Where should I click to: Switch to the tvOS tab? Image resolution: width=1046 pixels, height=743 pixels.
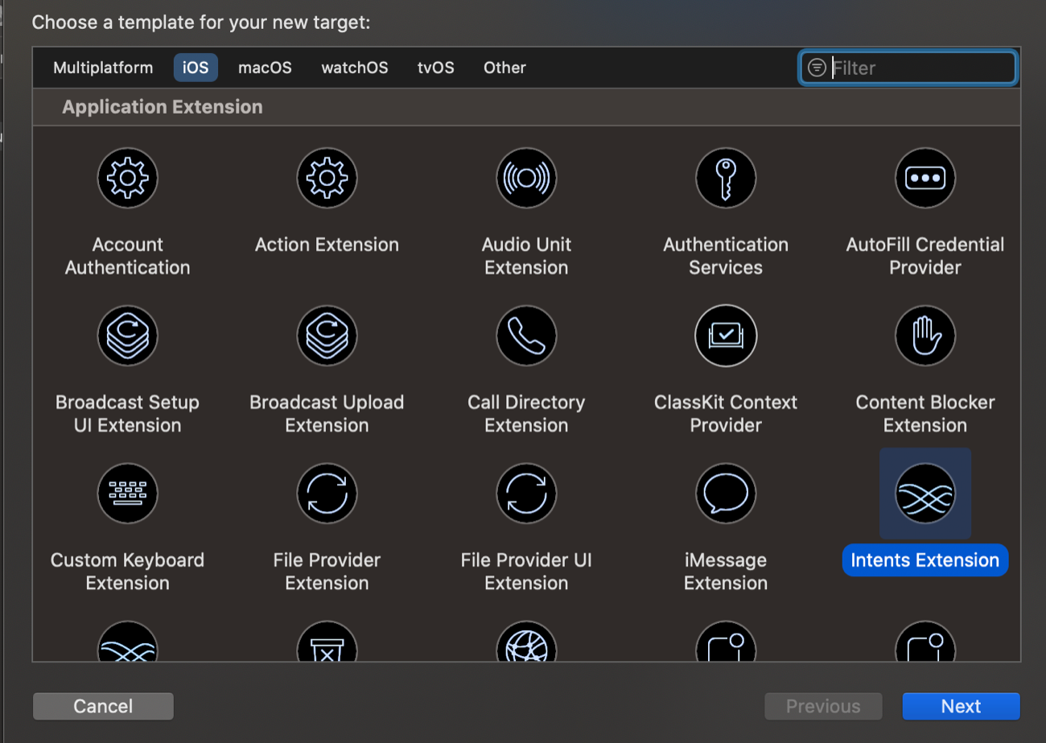436,68
